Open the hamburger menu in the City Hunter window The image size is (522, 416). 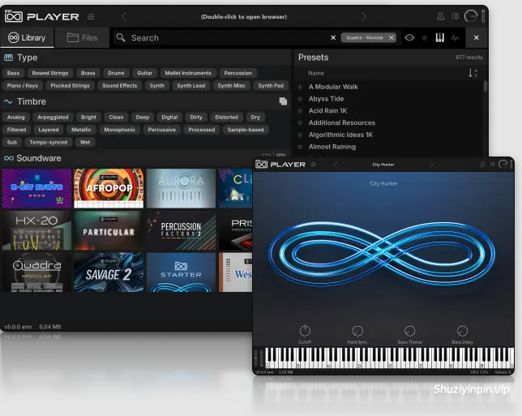tap(313, 164)
